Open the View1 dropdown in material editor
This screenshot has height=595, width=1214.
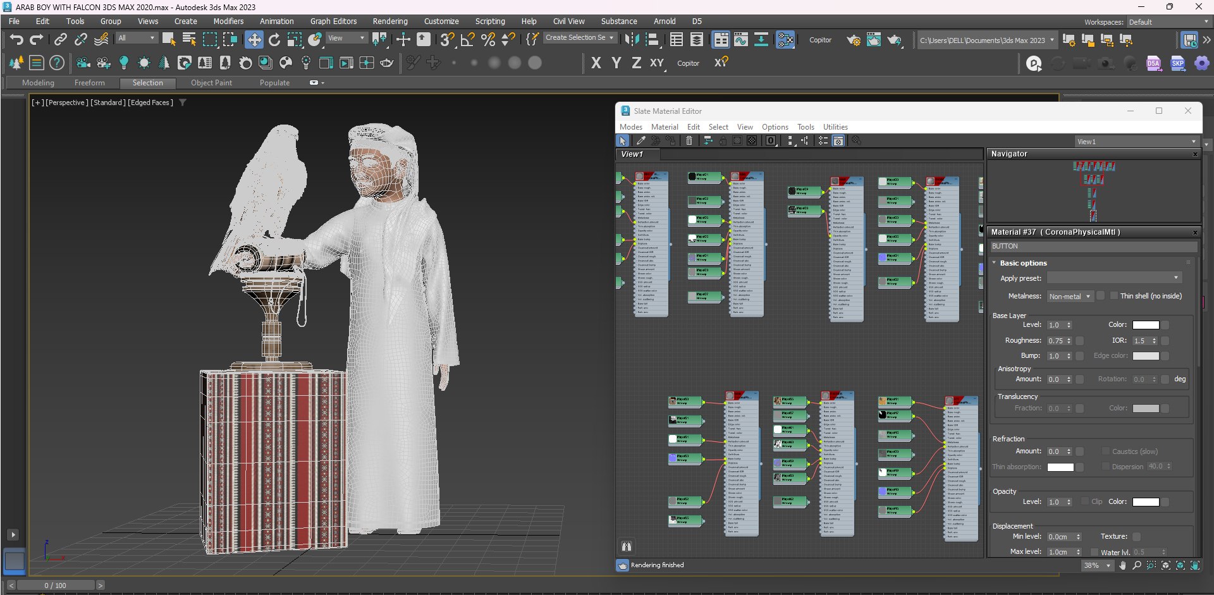[1136, 142]
